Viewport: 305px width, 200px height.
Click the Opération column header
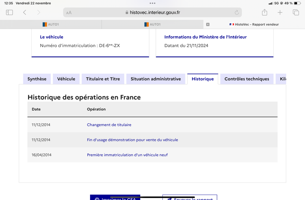coord(96,109)
